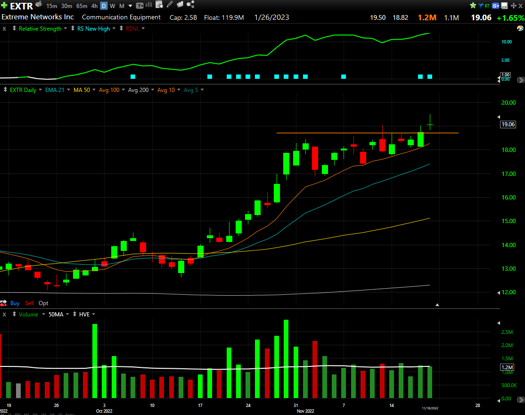The height and width of the screenshot is (415, 525).
Task: Click the scroll arrow right of RS pane
Action: pyautogui.click(x=521, y=80)
